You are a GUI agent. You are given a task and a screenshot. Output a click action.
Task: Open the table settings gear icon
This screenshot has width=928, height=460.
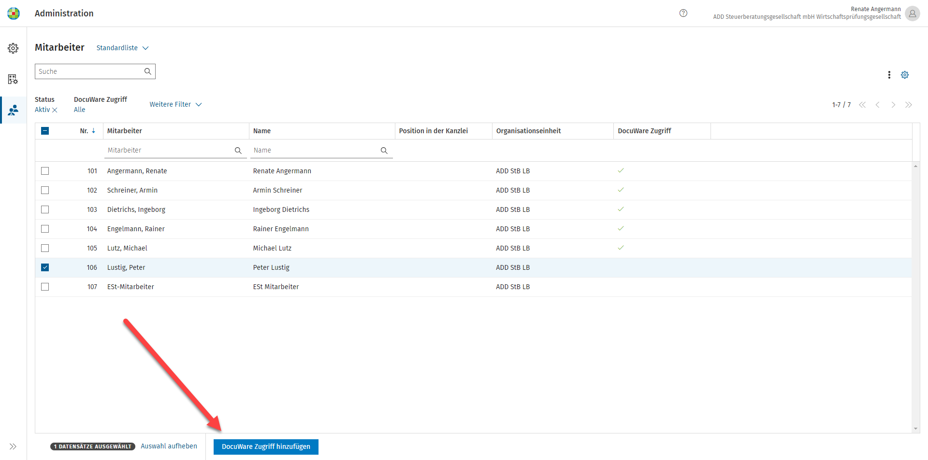[905, 75]
